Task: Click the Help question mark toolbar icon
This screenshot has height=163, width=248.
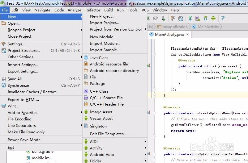Action: (223, 18)
